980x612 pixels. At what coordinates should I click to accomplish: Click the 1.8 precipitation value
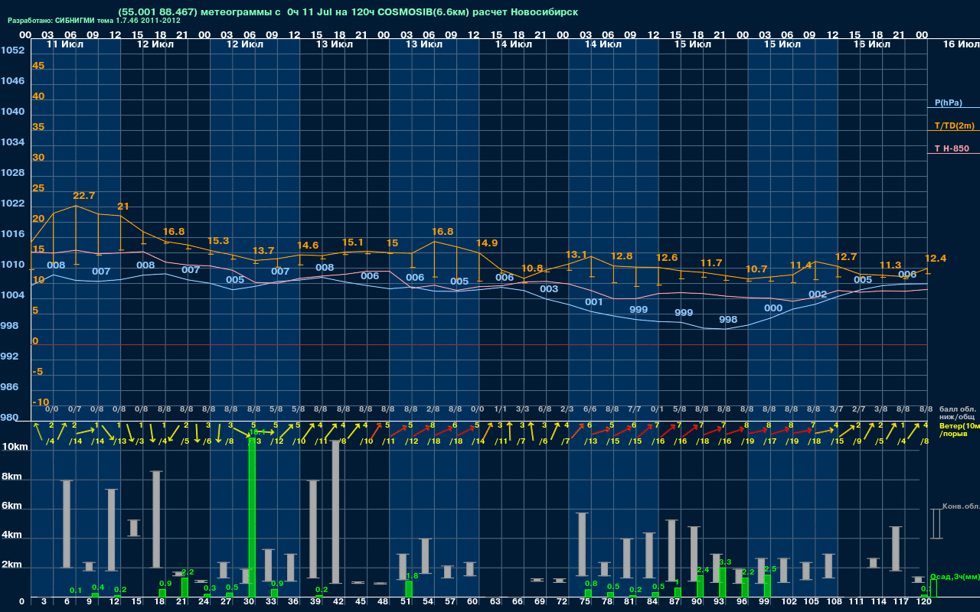click(x=412, y=576)
